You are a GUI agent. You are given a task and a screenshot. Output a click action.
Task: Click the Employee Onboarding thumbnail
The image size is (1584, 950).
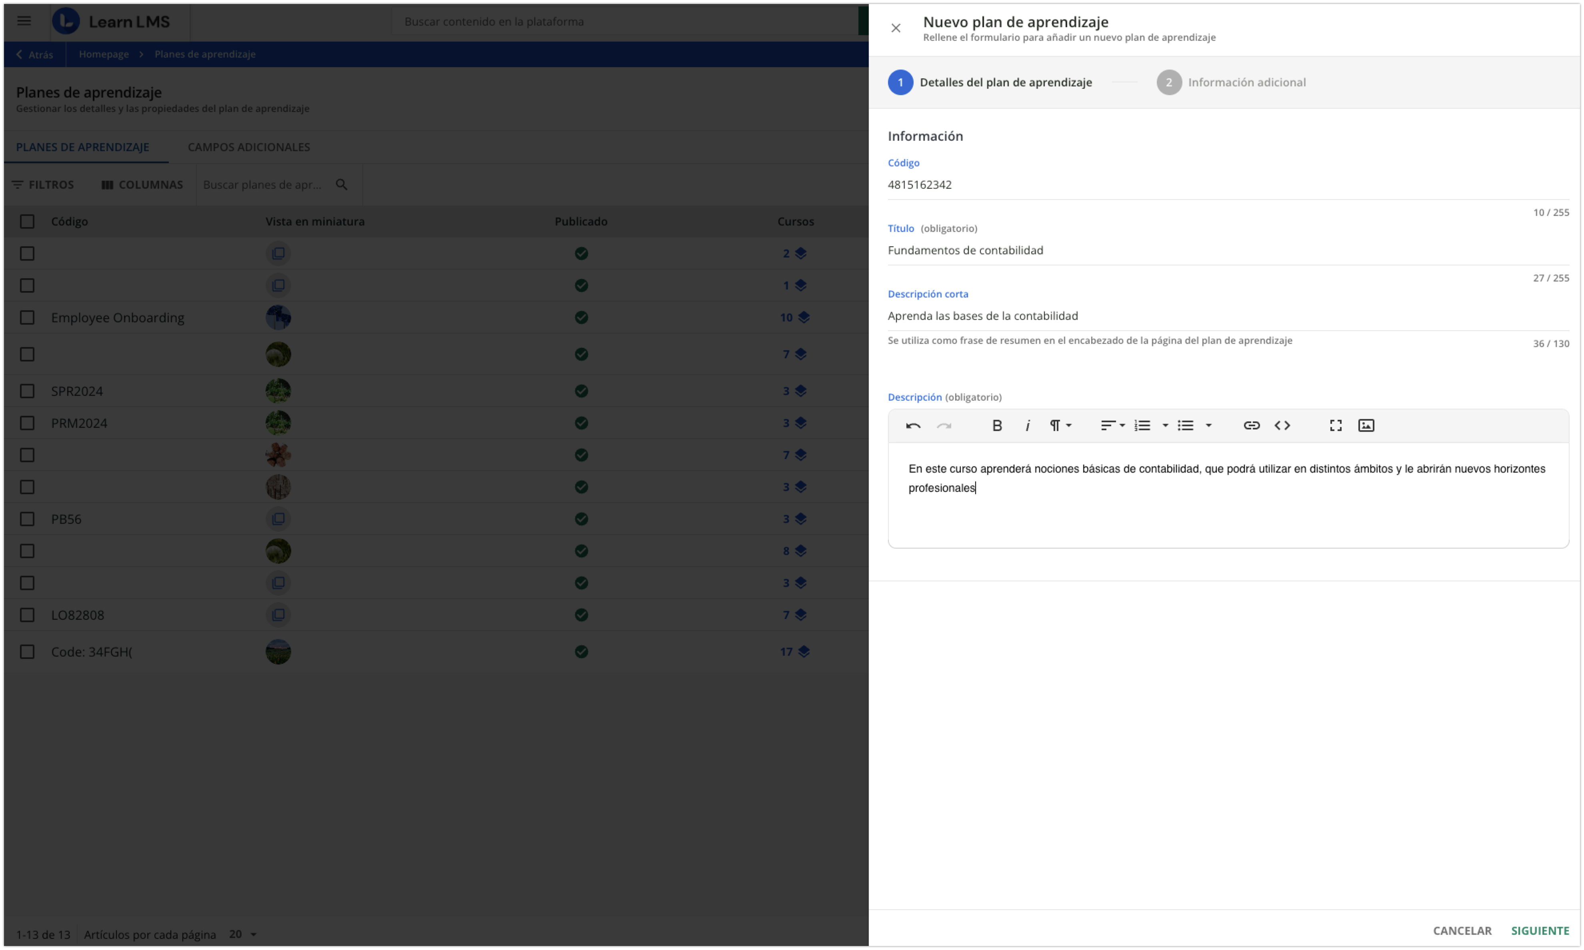coord(278,317)
